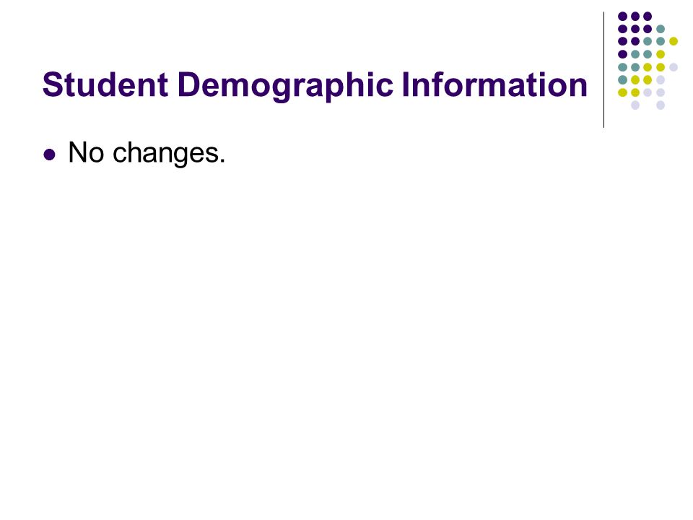
Task: Click the yellow dot ending the fourth dot row
Action: (661, 54)
